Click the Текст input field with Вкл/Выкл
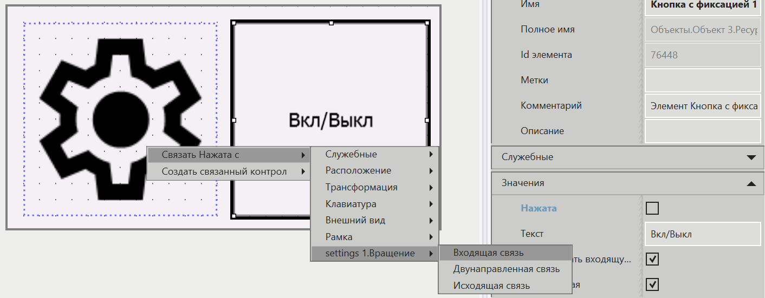This screenshot has height=298, width=765. (x=702, y=234)
